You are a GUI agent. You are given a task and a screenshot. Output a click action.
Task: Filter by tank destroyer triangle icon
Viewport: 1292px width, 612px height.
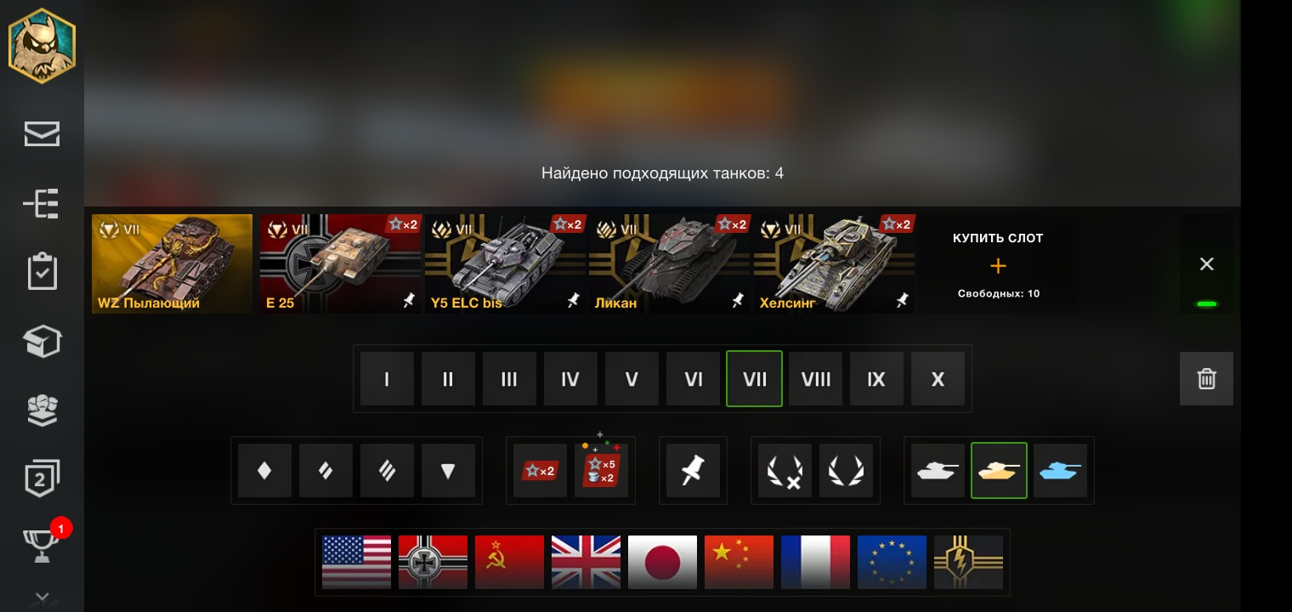[x=448, y=470]
